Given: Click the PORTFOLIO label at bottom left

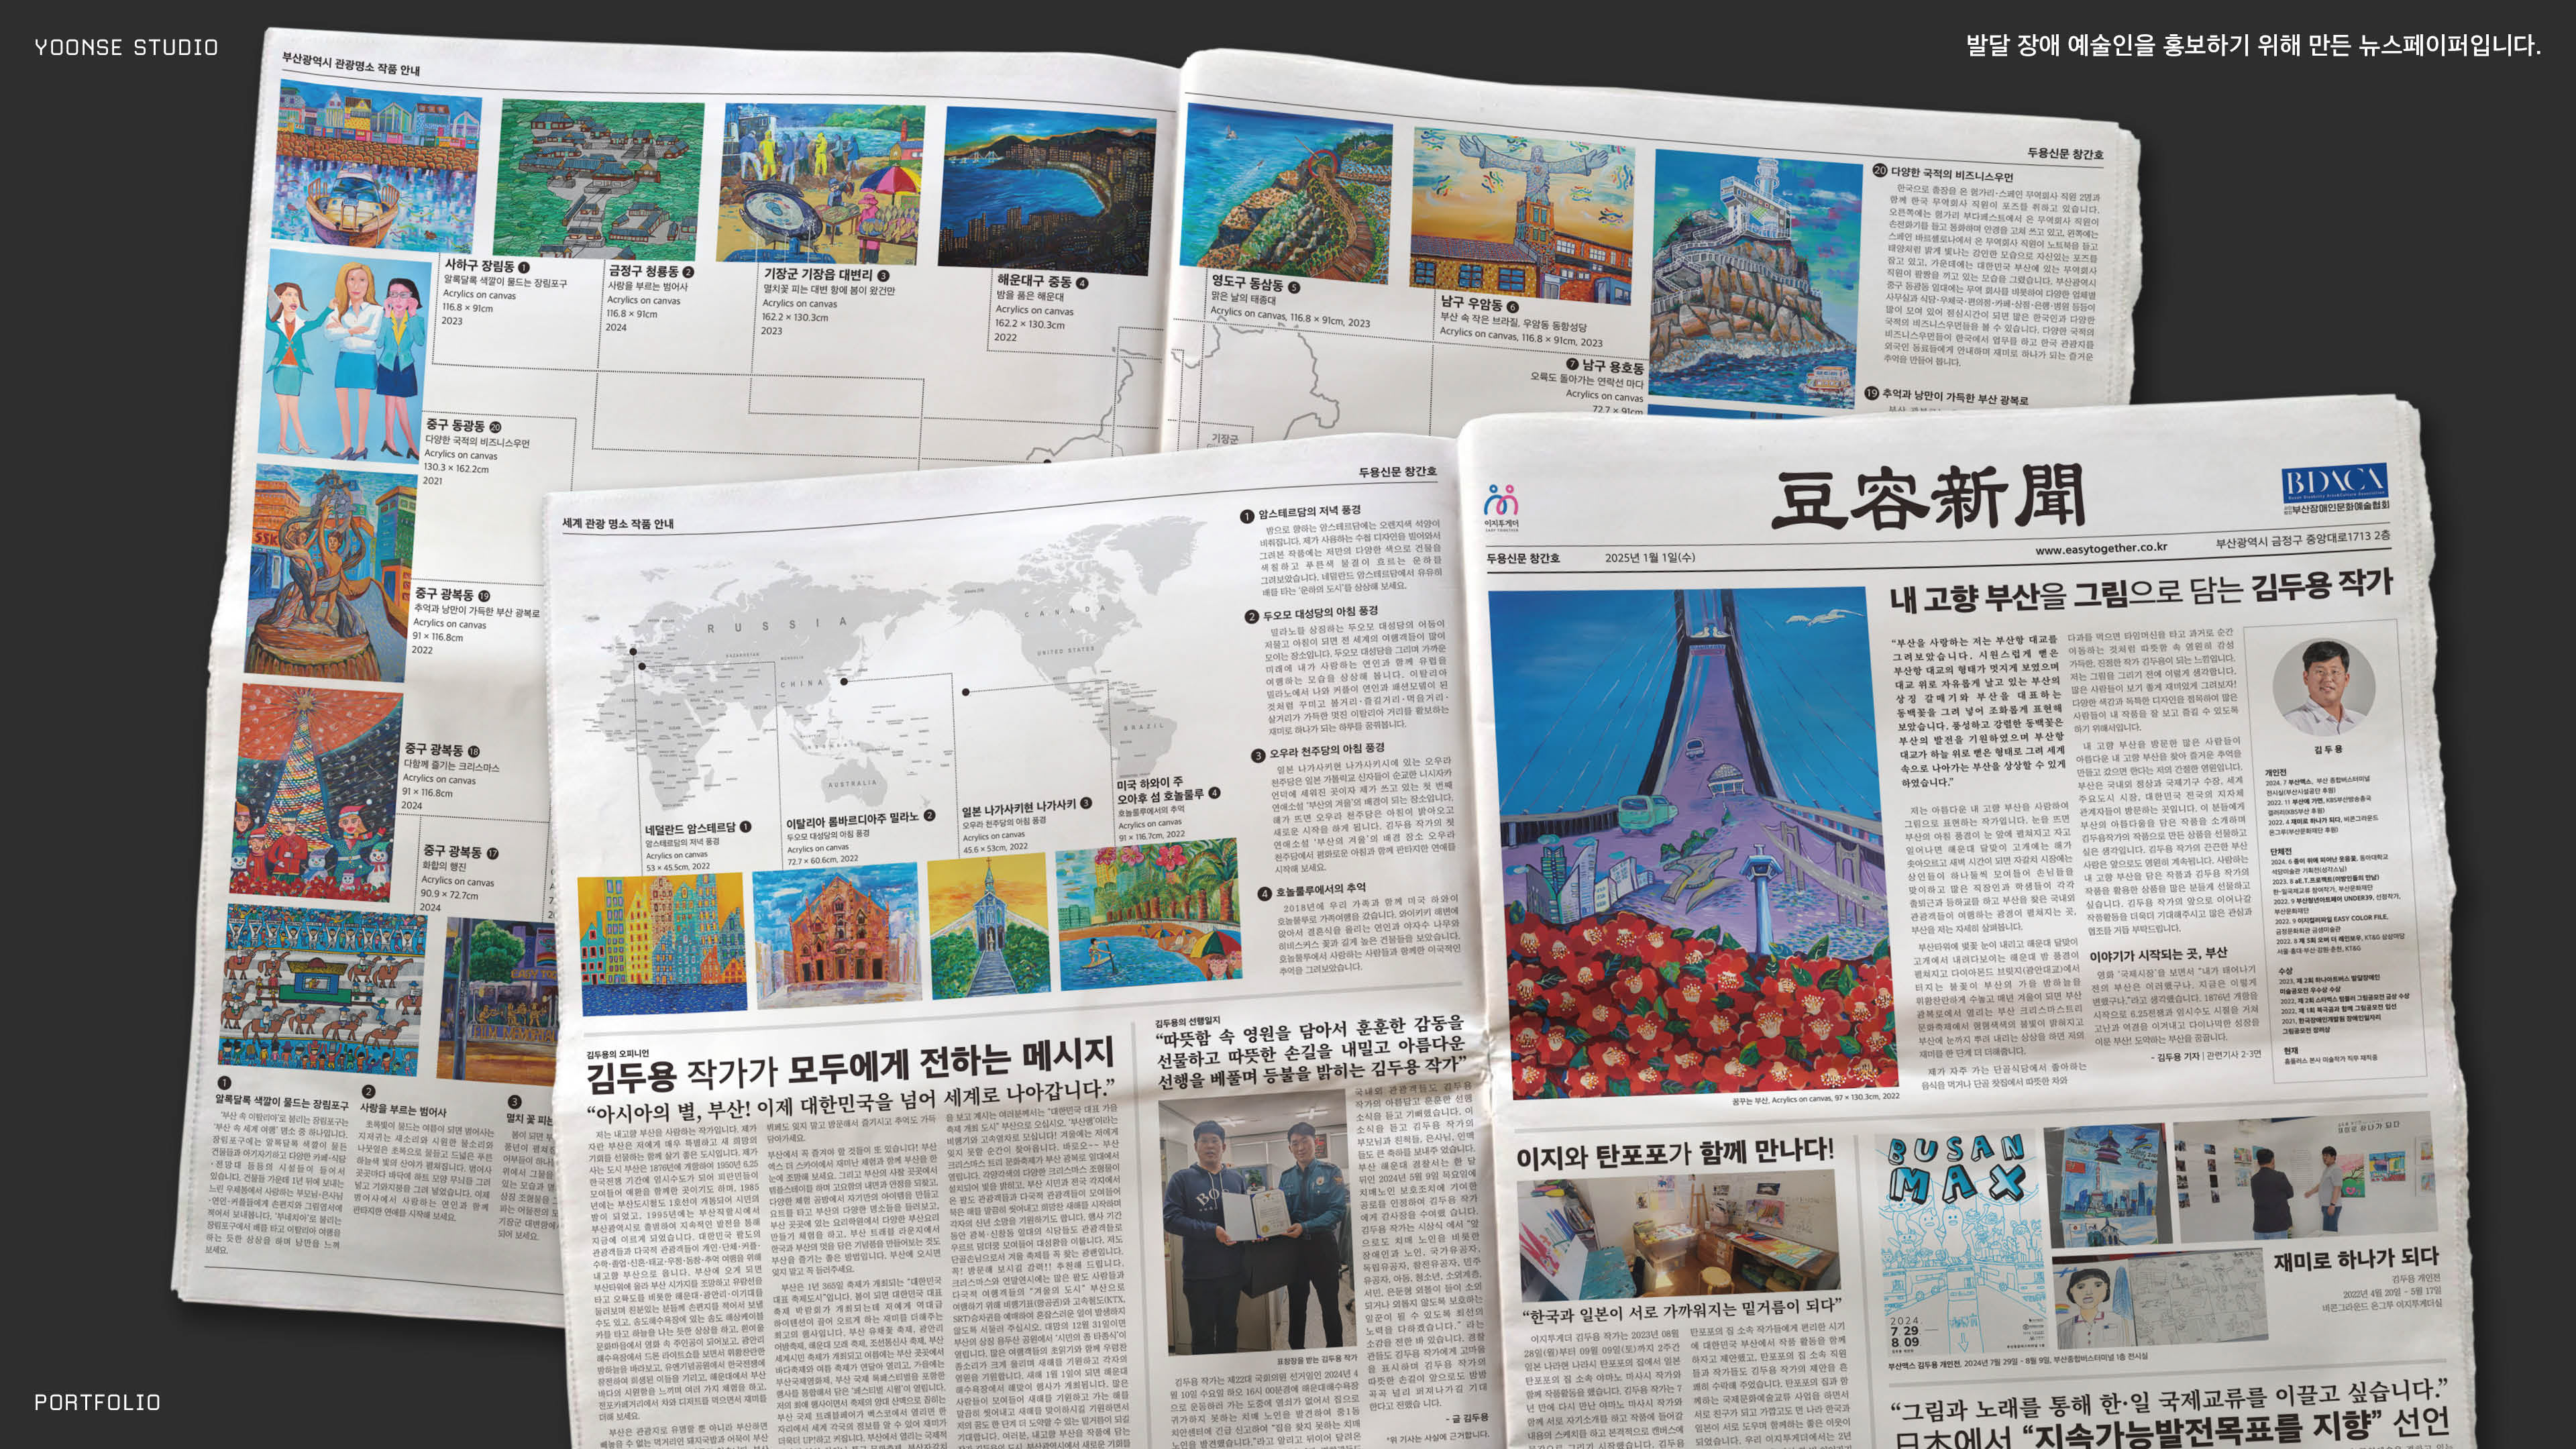Looking at the screenshot, I should pos(97,1402).
